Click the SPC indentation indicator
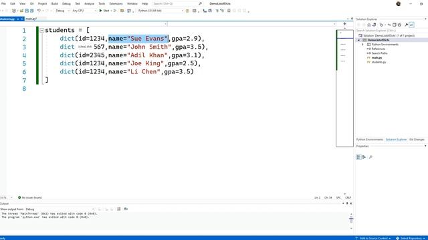The image size is (428, 240). 338,197
